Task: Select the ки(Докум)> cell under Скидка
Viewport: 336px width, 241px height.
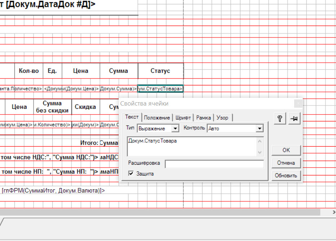Action: pyautogui.click(x=86, y=124)
